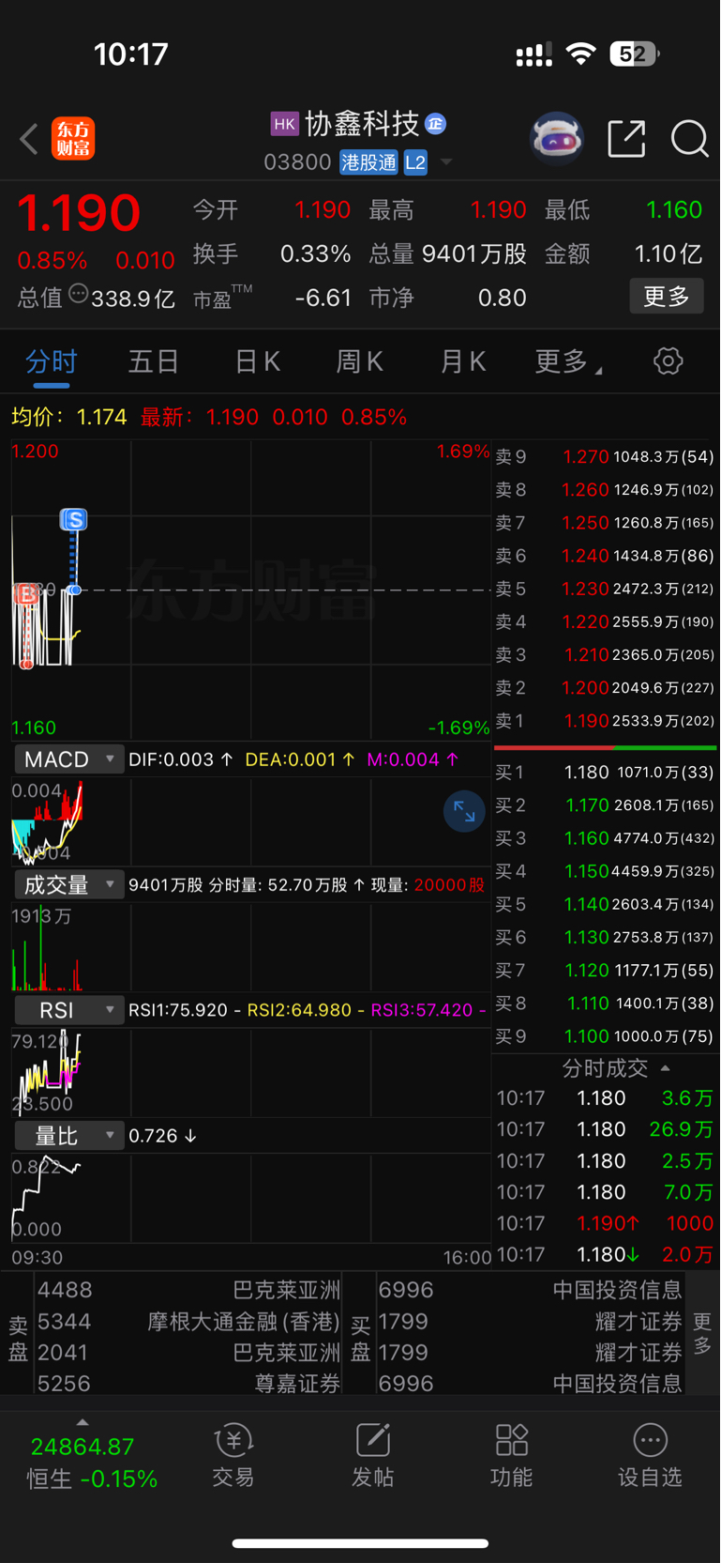Open the 东方财富 orange logo
The image size is (721, 1563).
tap(73, 139)
